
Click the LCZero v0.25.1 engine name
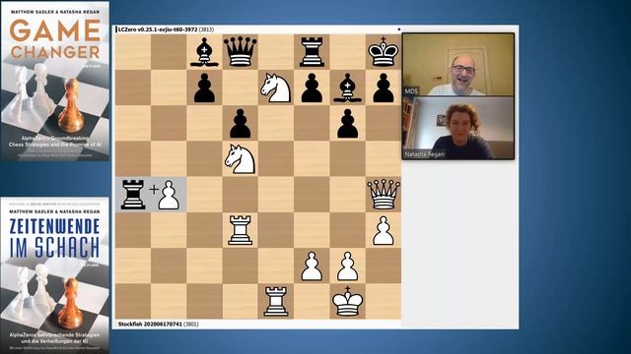[x=158, y=29]
